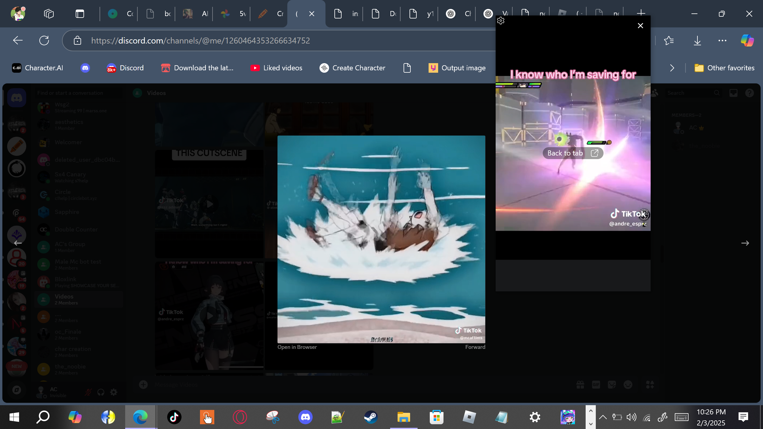Close the picture-in-picture video window

[x=640, y=26]
